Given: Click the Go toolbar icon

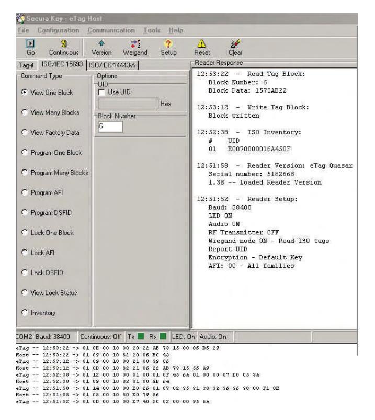Looking at the screenshot, I should [30, 43].
